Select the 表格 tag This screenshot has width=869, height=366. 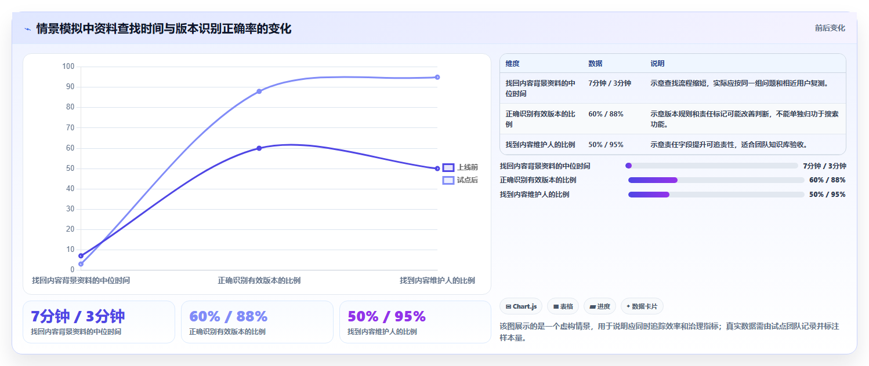[563, 306]
